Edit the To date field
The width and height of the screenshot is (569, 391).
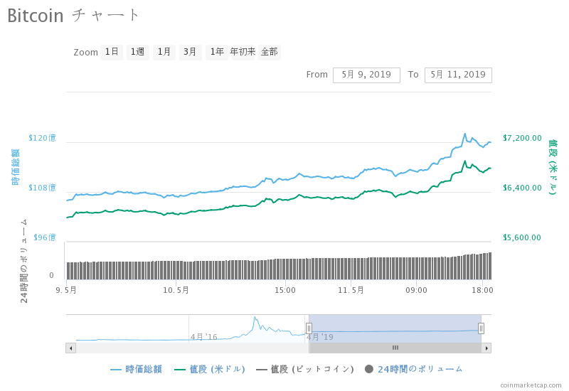(458, 75)
